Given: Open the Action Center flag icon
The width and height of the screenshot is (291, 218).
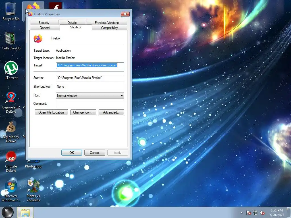Looking at the screenshot, I should point(249,213).
